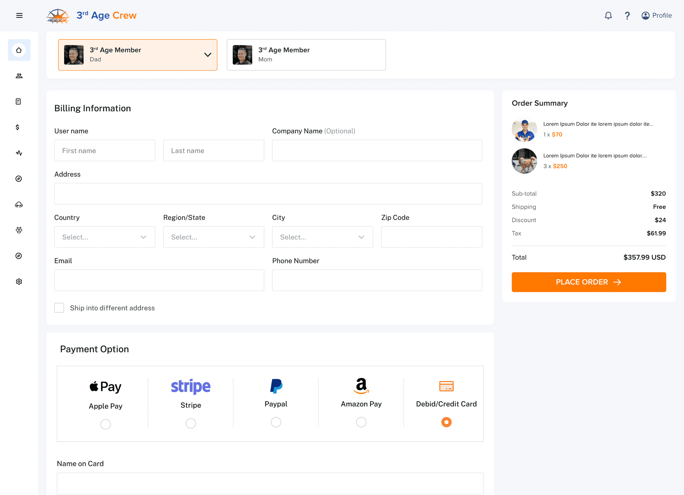Click Mom's member avatar photo

tap(242, 55)
